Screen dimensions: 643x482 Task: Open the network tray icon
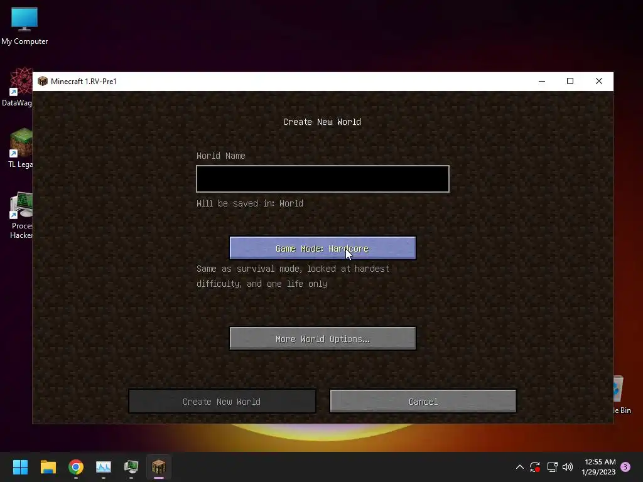pyautogui.click(x=552, y=467)
